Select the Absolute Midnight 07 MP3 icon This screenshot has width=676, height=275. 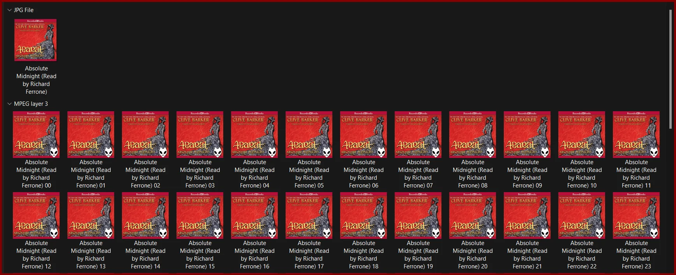point(418,135)
